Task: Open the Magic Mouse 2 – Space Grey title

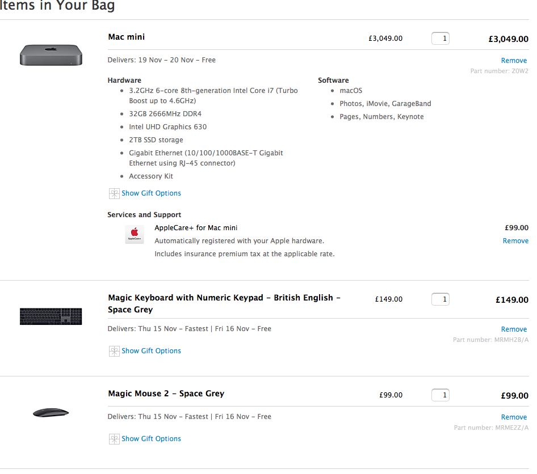Action: (x=166, y=393)
